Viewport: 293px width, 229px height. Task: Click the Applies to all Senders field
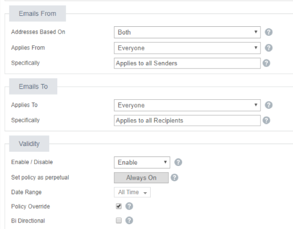click(187, 63)
